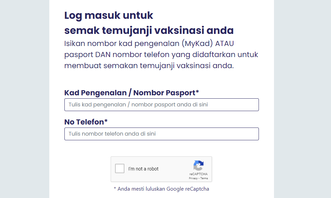The width and height of the screenshot is (331, 198).
Task: Click the reCAPTCHA logo icon
Action: [x=199, y=165]
